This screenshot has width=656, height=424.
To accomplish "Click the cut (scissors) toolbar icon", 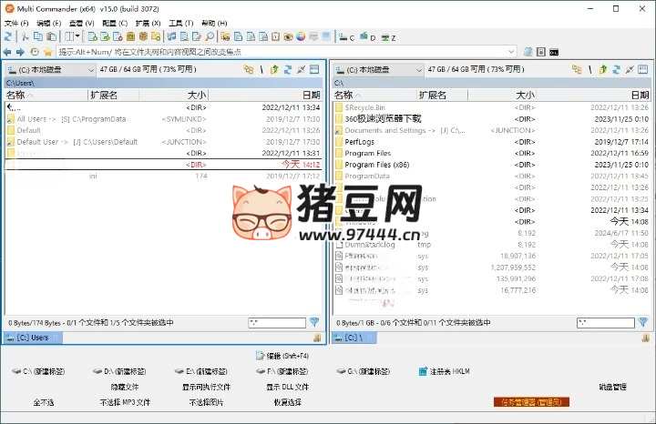I will point(26,37).
